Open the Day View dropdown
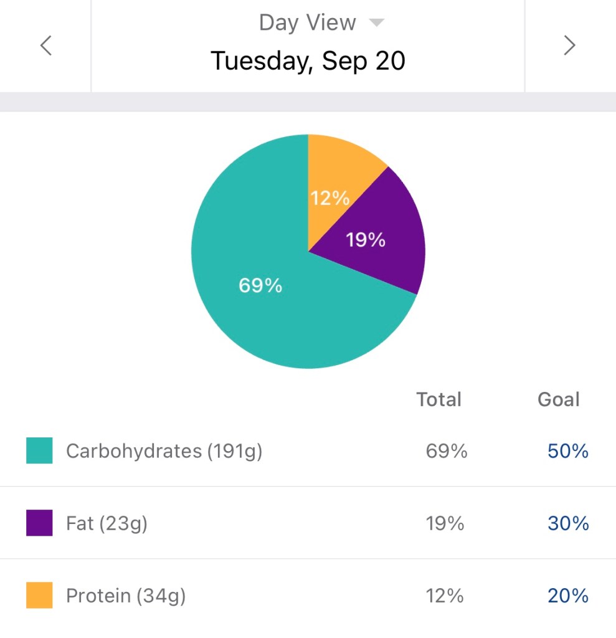 pos(308,23)
